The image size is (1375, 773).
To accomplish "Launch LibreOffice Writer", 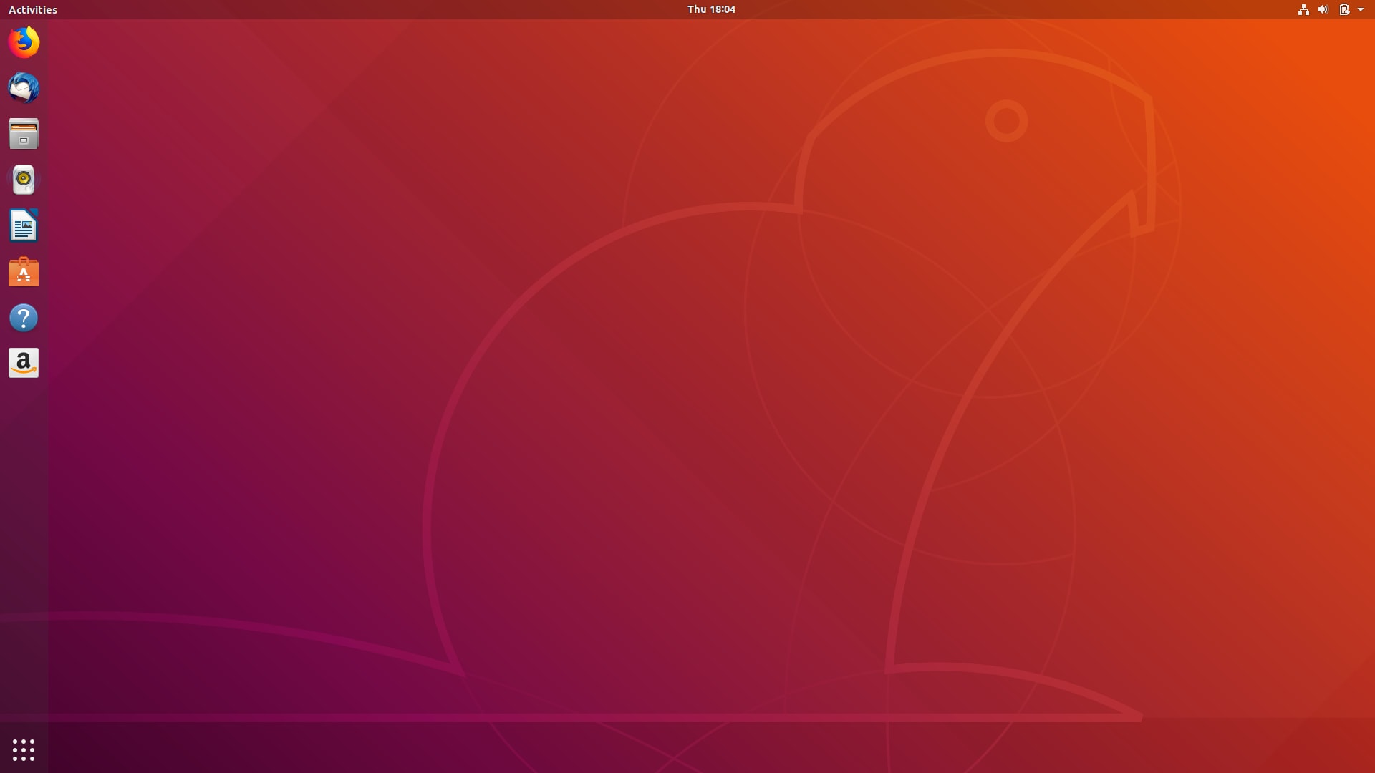I will click(24, 225).
